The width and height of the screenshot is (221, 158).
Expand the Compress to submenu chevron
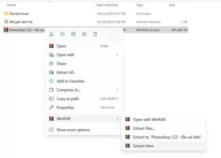point(117,90)
